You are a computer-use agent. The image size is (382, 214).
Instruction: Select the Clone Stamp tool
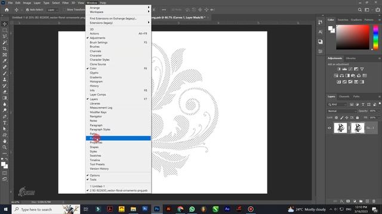pos(5,79)
